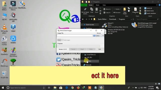This screenshot has width=161, height=90.
Task: Open VLC media player desktop shortcut
Action: pyautogui.click(x=4, y=29)
